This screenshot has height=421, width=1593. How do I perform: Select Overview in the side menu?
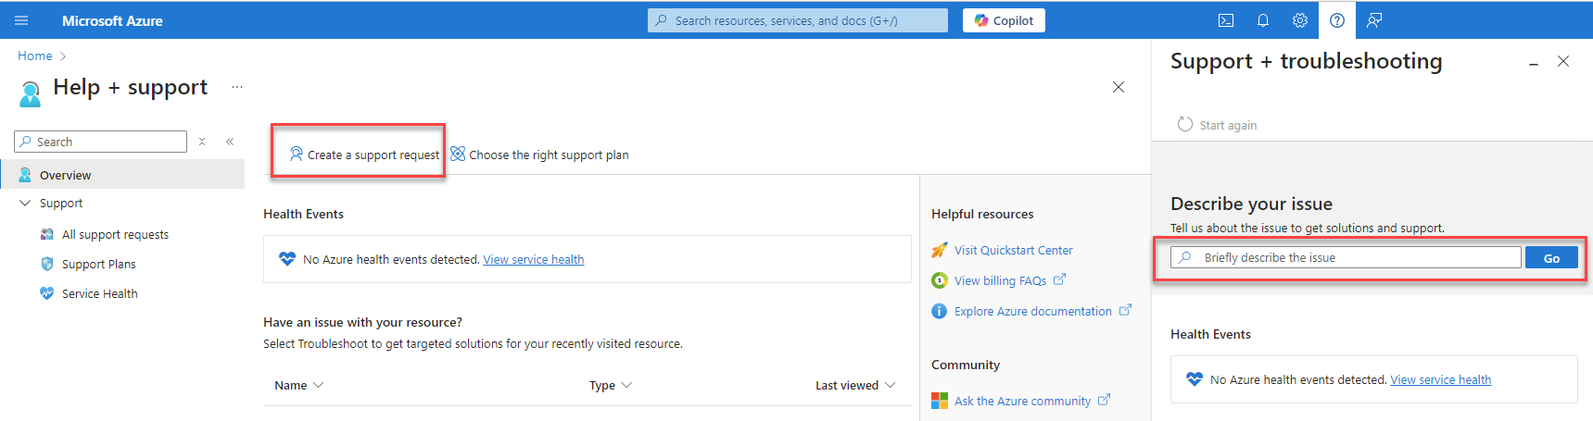pyautogui.click(x=65, y=175)
